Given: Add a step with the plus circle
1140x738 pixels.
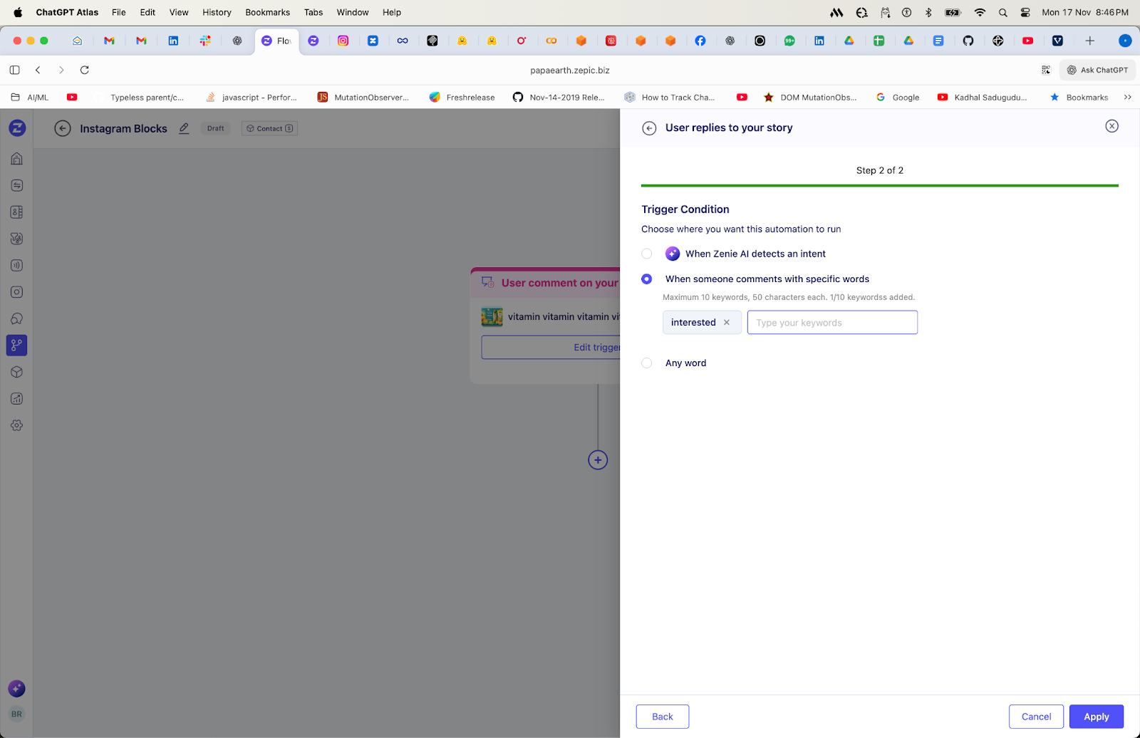Looking at the screenshot, I should 598,460.
